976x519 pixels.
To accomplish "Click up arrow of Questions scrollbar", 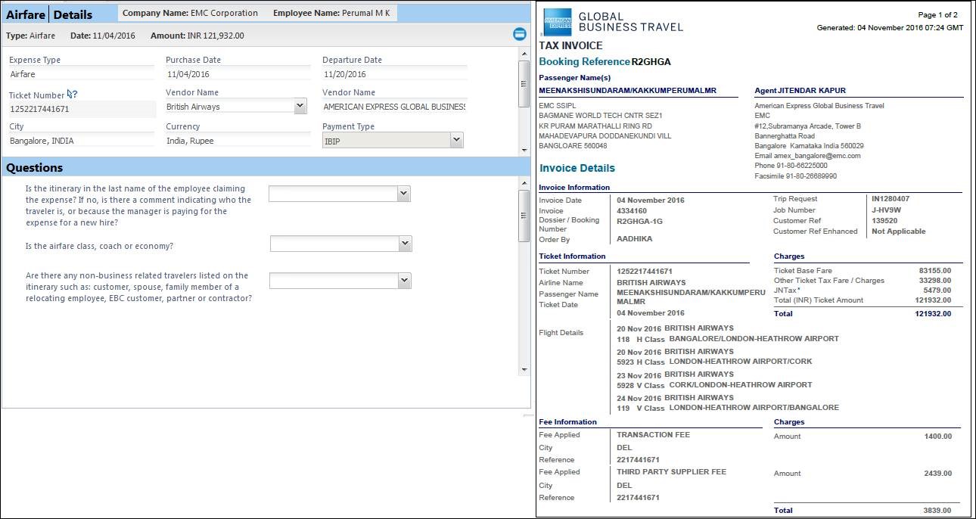I will [524, 182].
